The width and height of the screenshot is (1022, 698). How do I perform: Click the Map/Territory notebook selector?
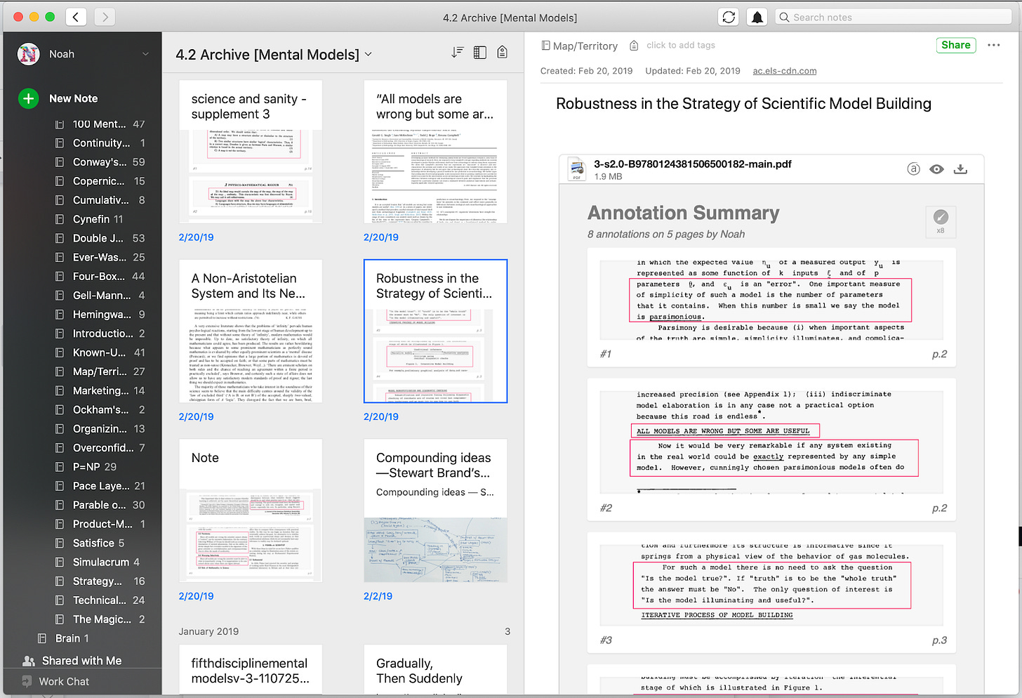580,46
